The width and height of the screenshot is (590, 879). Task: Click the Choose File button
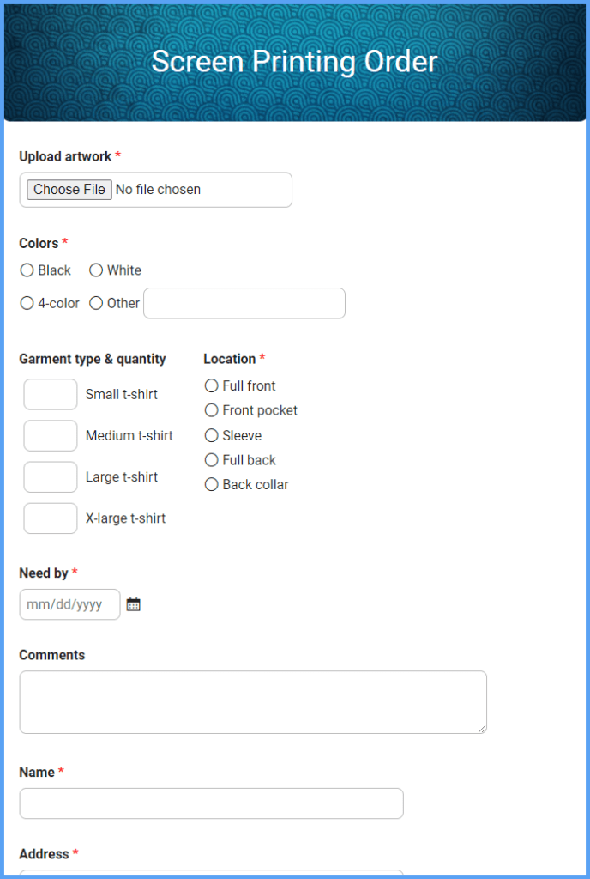69,190
